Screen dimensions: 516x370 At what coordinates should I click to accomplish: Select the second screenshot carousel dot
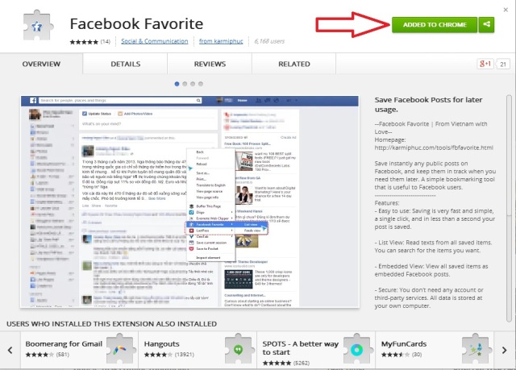(x=185, y=84)
